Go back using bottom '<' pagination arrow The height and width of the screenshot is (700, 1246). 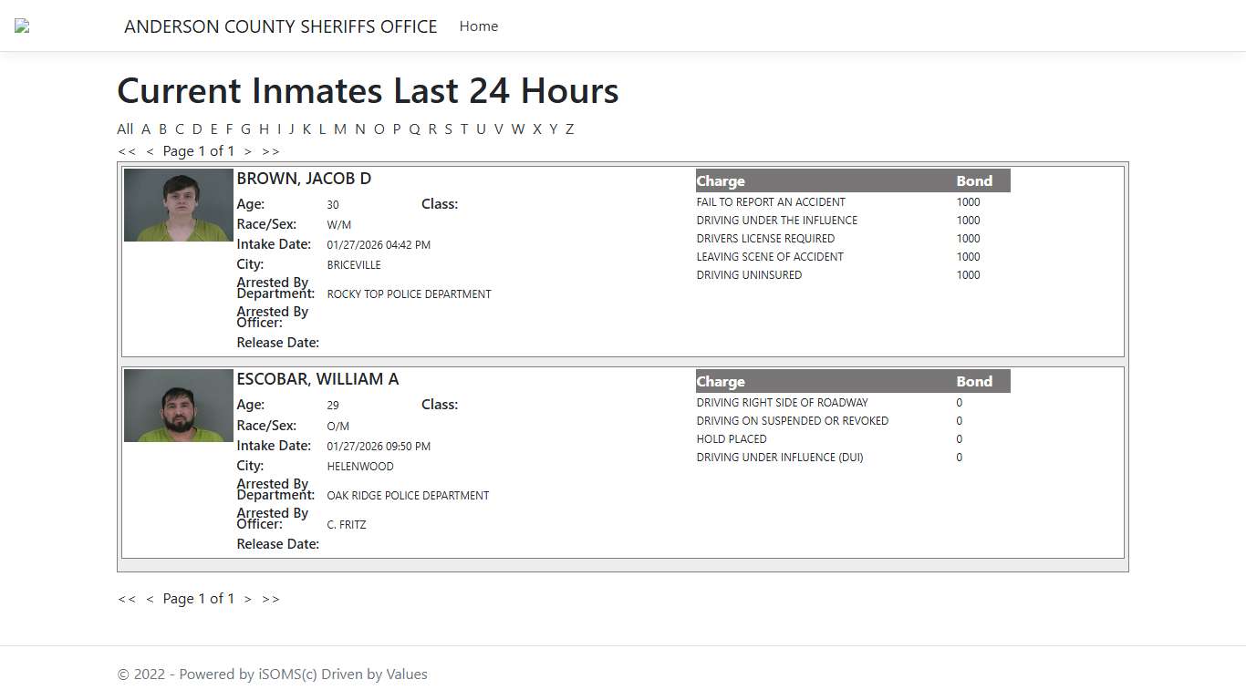150,599
